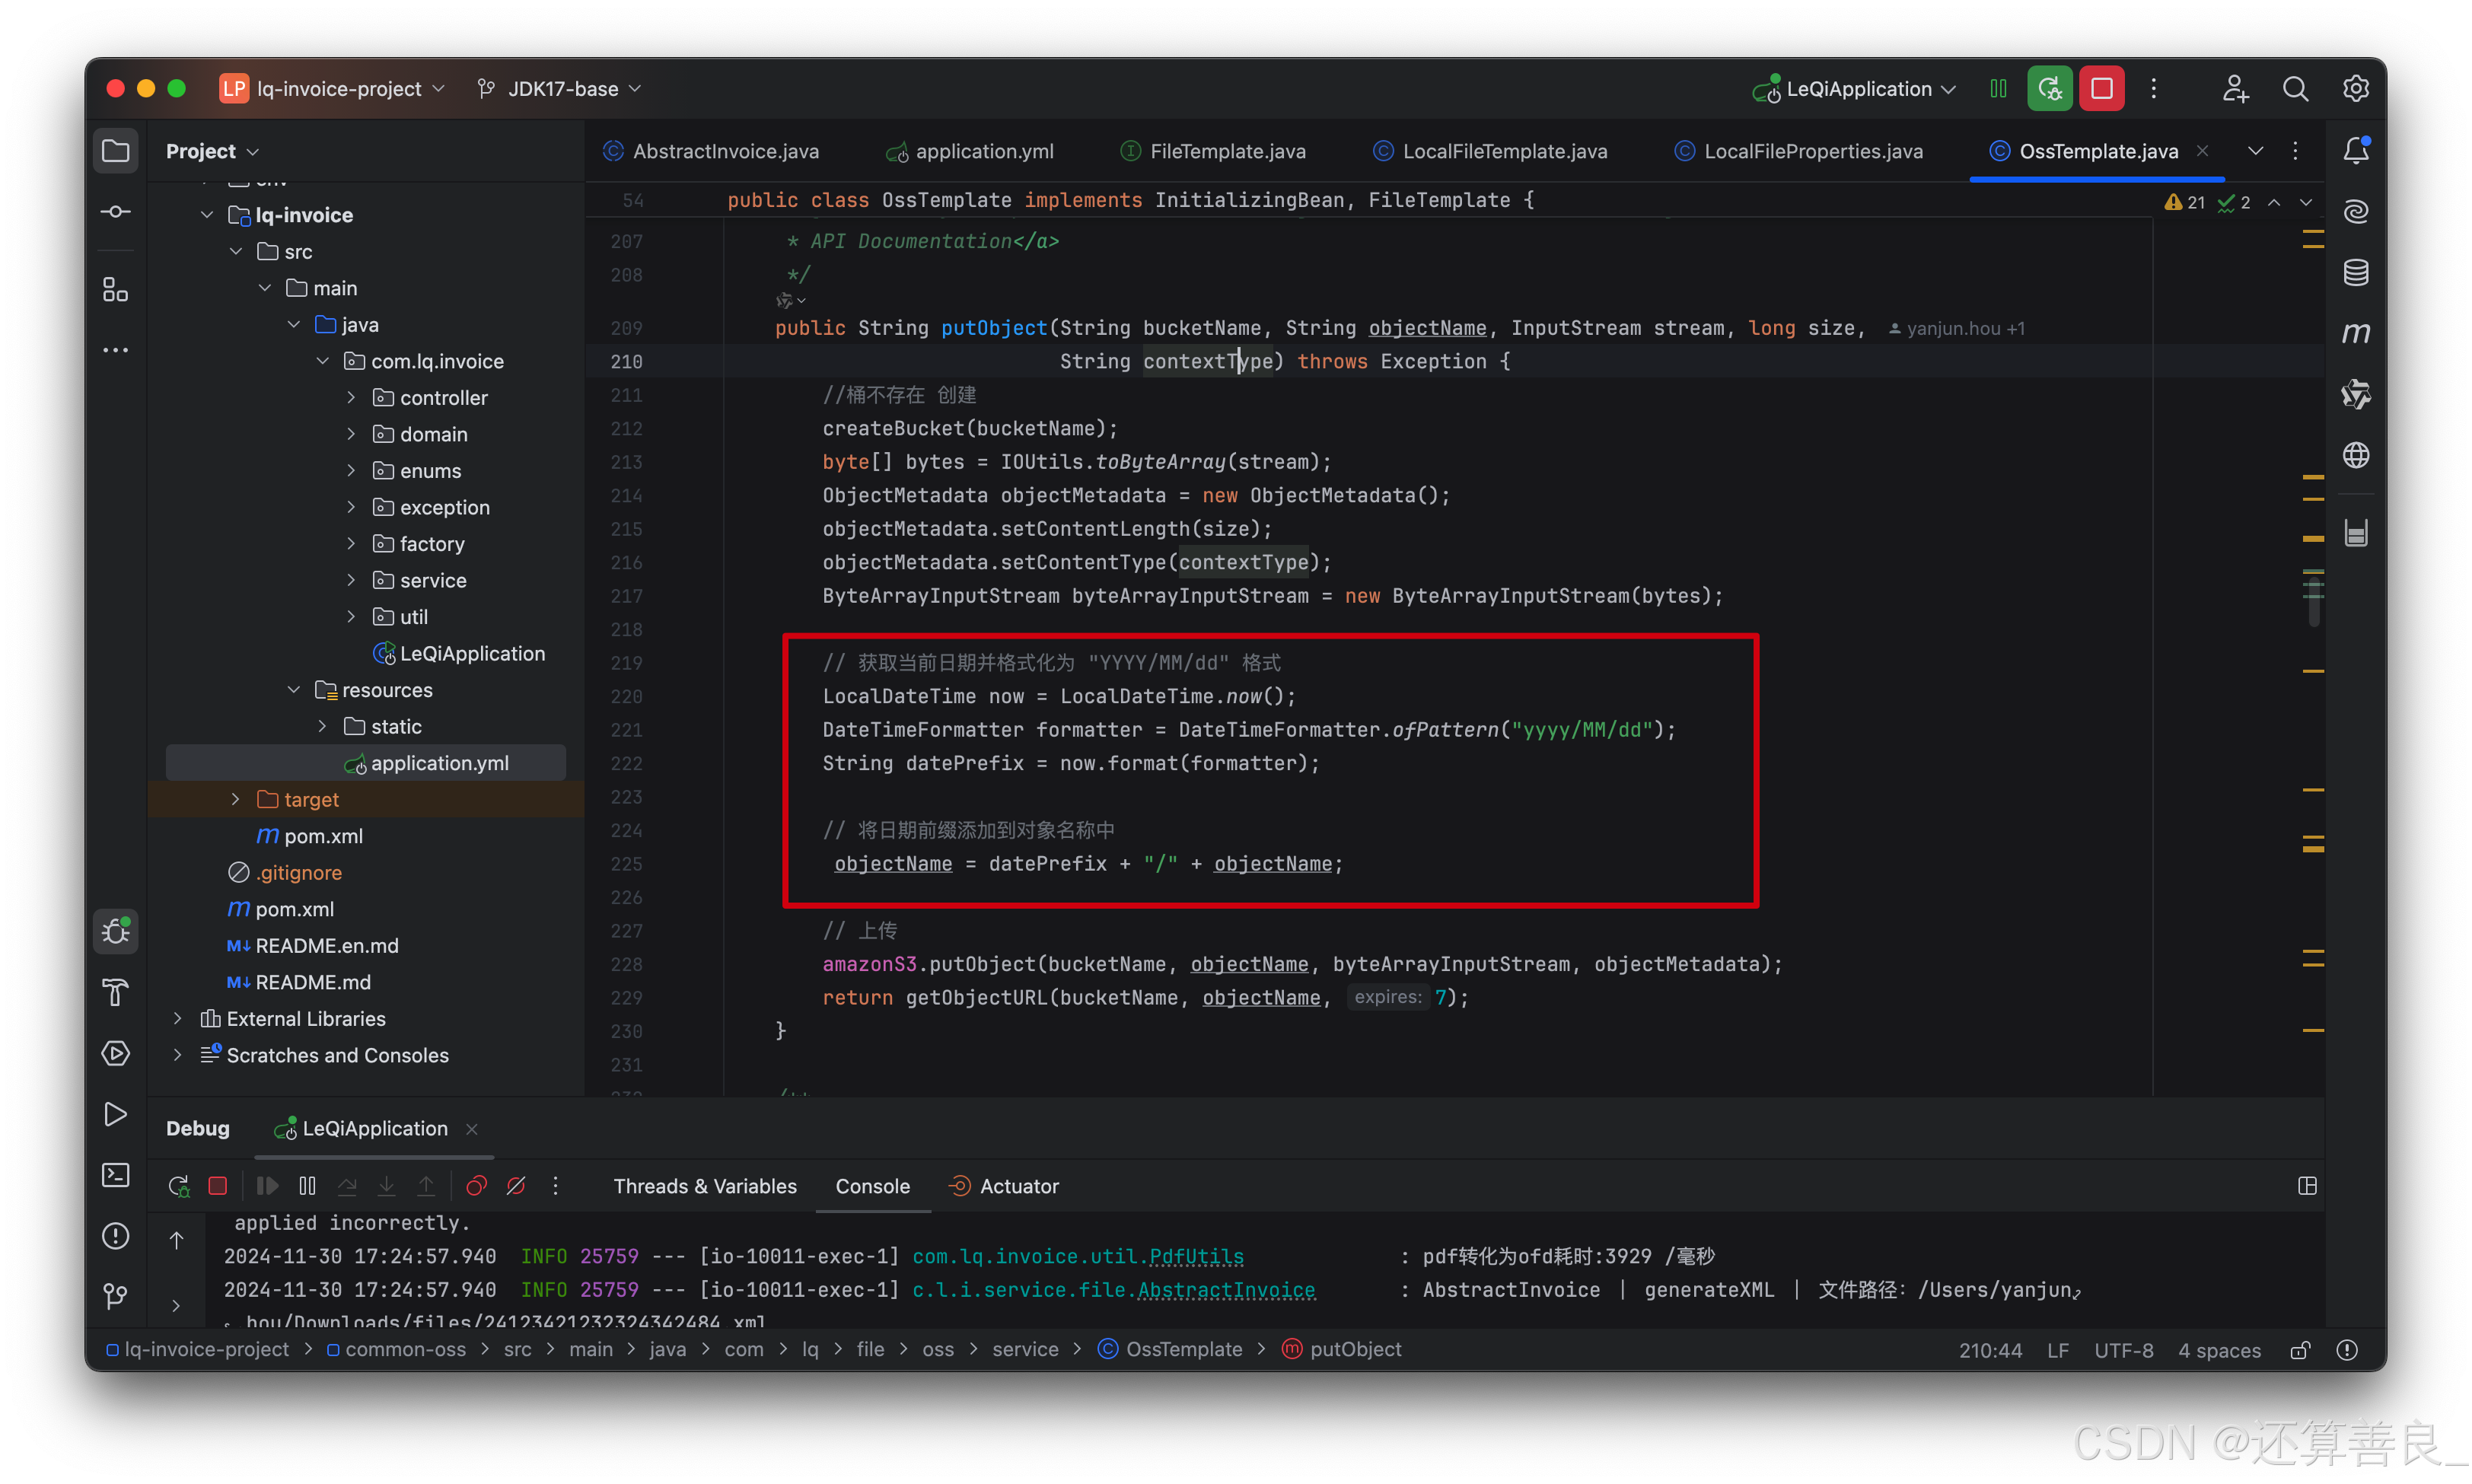This screenshot has height=1484, width=2472.
Task: Toggle the read-only lock icon in status bar
Action: tap(2300, 1350)
